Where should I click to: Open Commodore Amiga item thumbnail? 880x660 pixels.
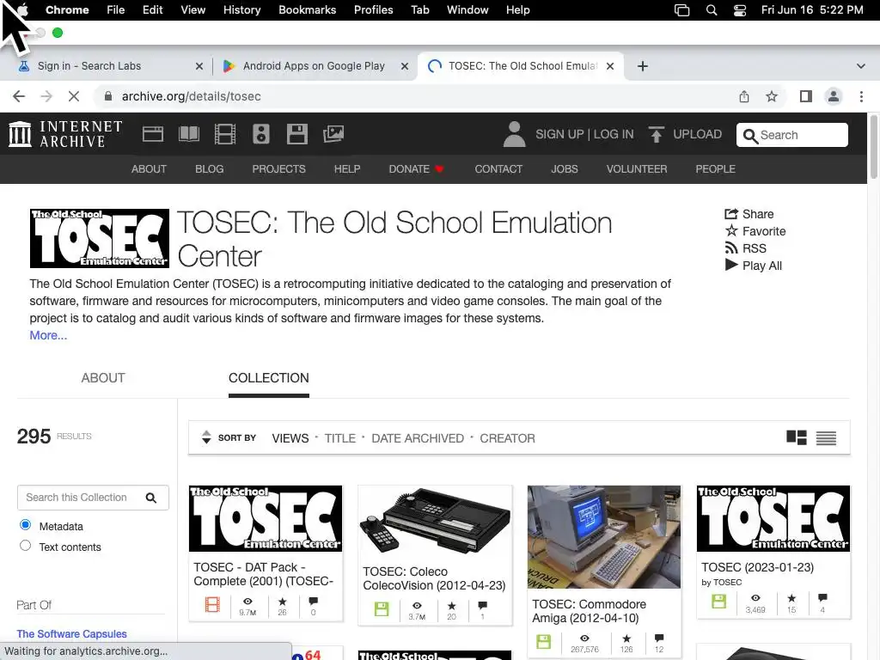point(604,537)
